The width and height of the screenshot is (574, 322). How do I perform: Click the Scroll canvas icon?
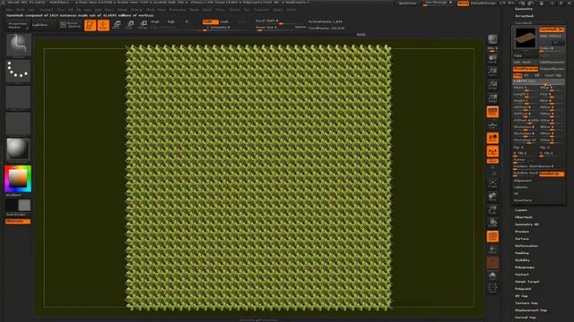click(x=492, y=60)
